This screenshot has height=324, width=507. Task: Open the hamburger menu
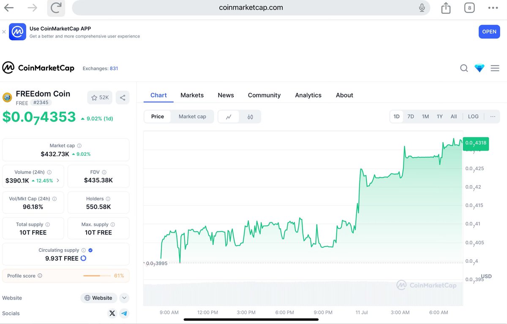point(495,68)
